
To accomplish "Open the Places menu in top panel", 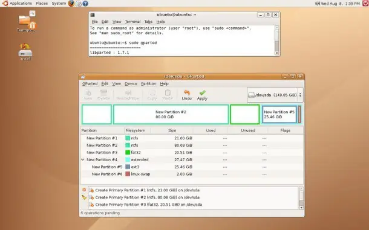I will (x=42, y=3).
